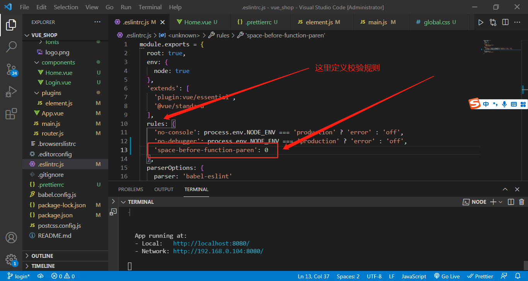Split the terminal panel
Screen dimensions: 528x281
click(511, 202)
